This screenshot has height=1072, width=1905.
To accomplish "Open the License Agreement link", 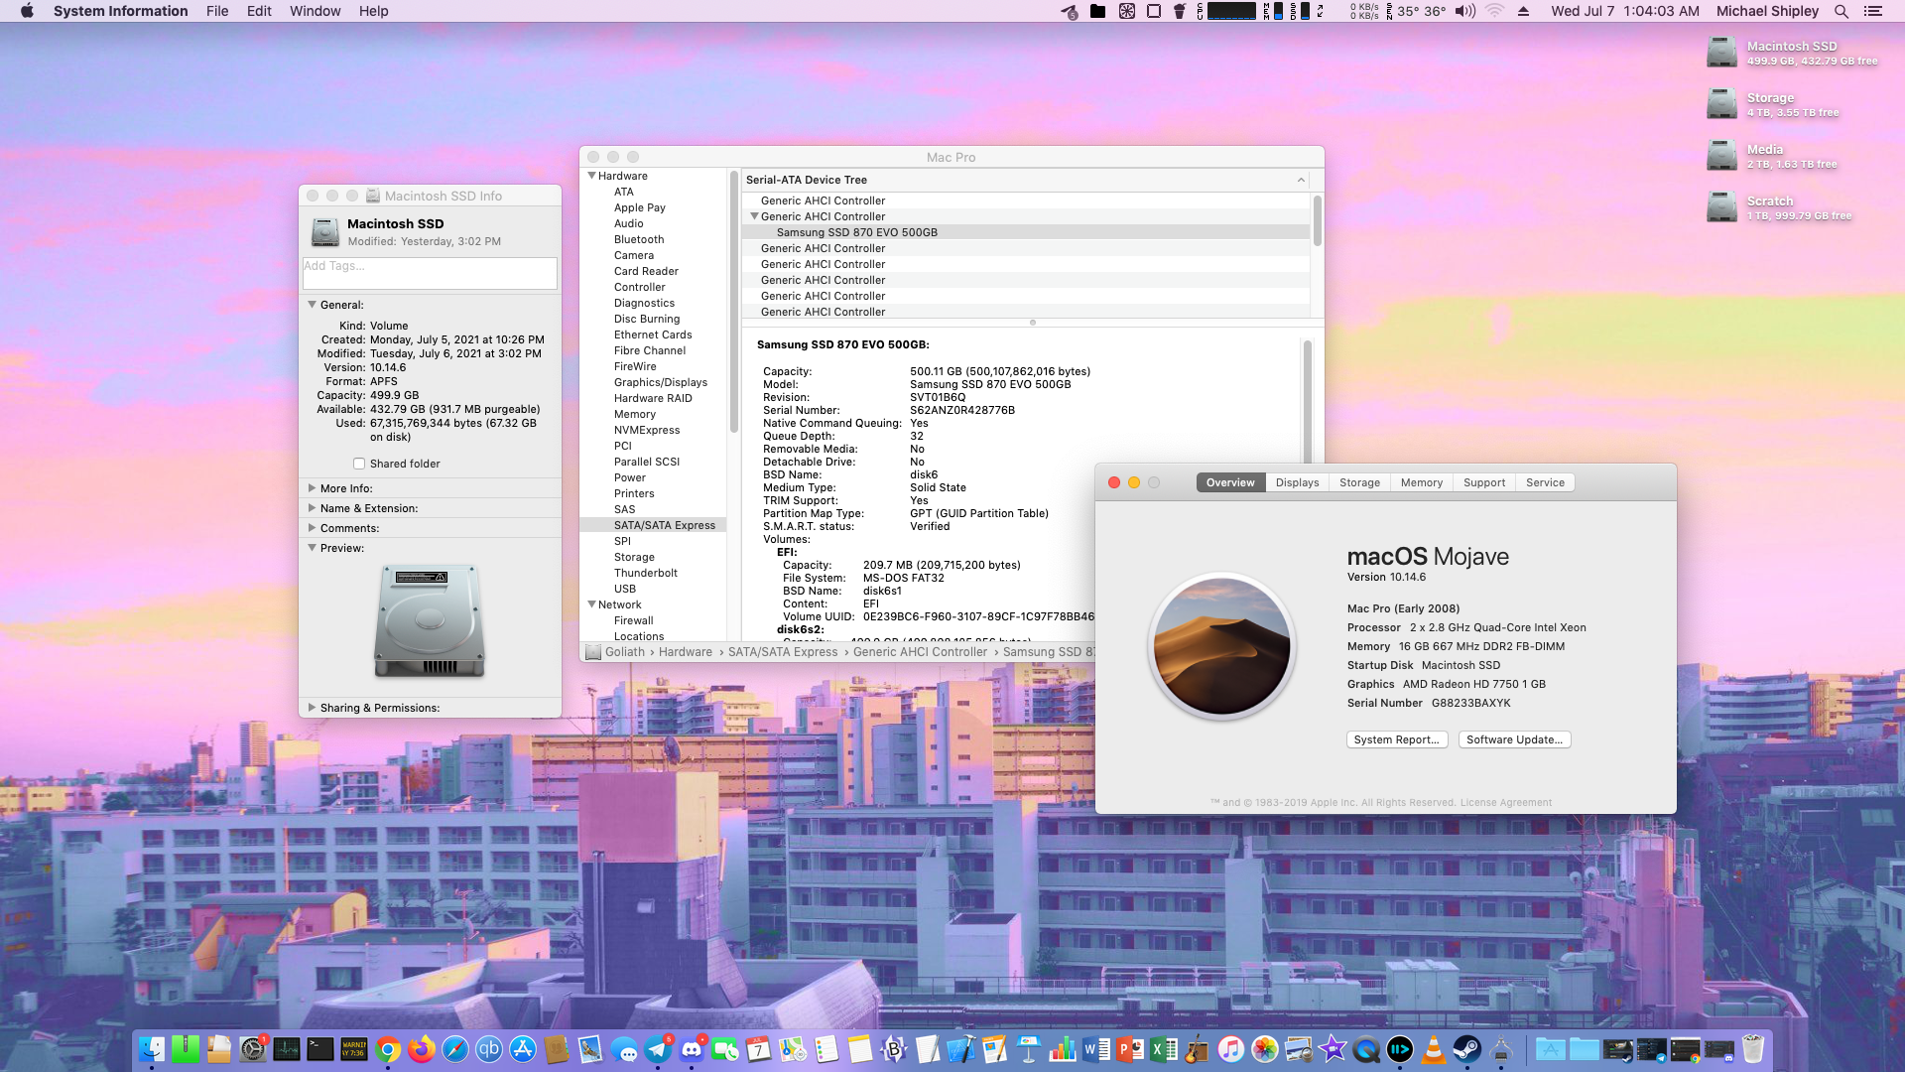I will (1505, 803).
